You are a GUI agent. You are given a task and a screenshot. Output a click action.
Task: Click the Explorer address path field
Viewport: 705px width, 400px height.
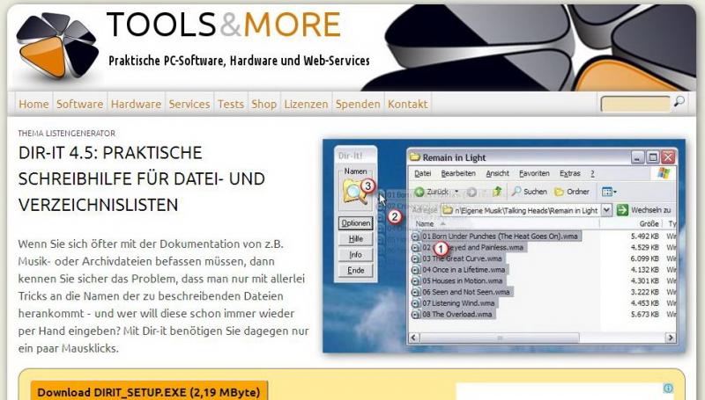[521, 210]
